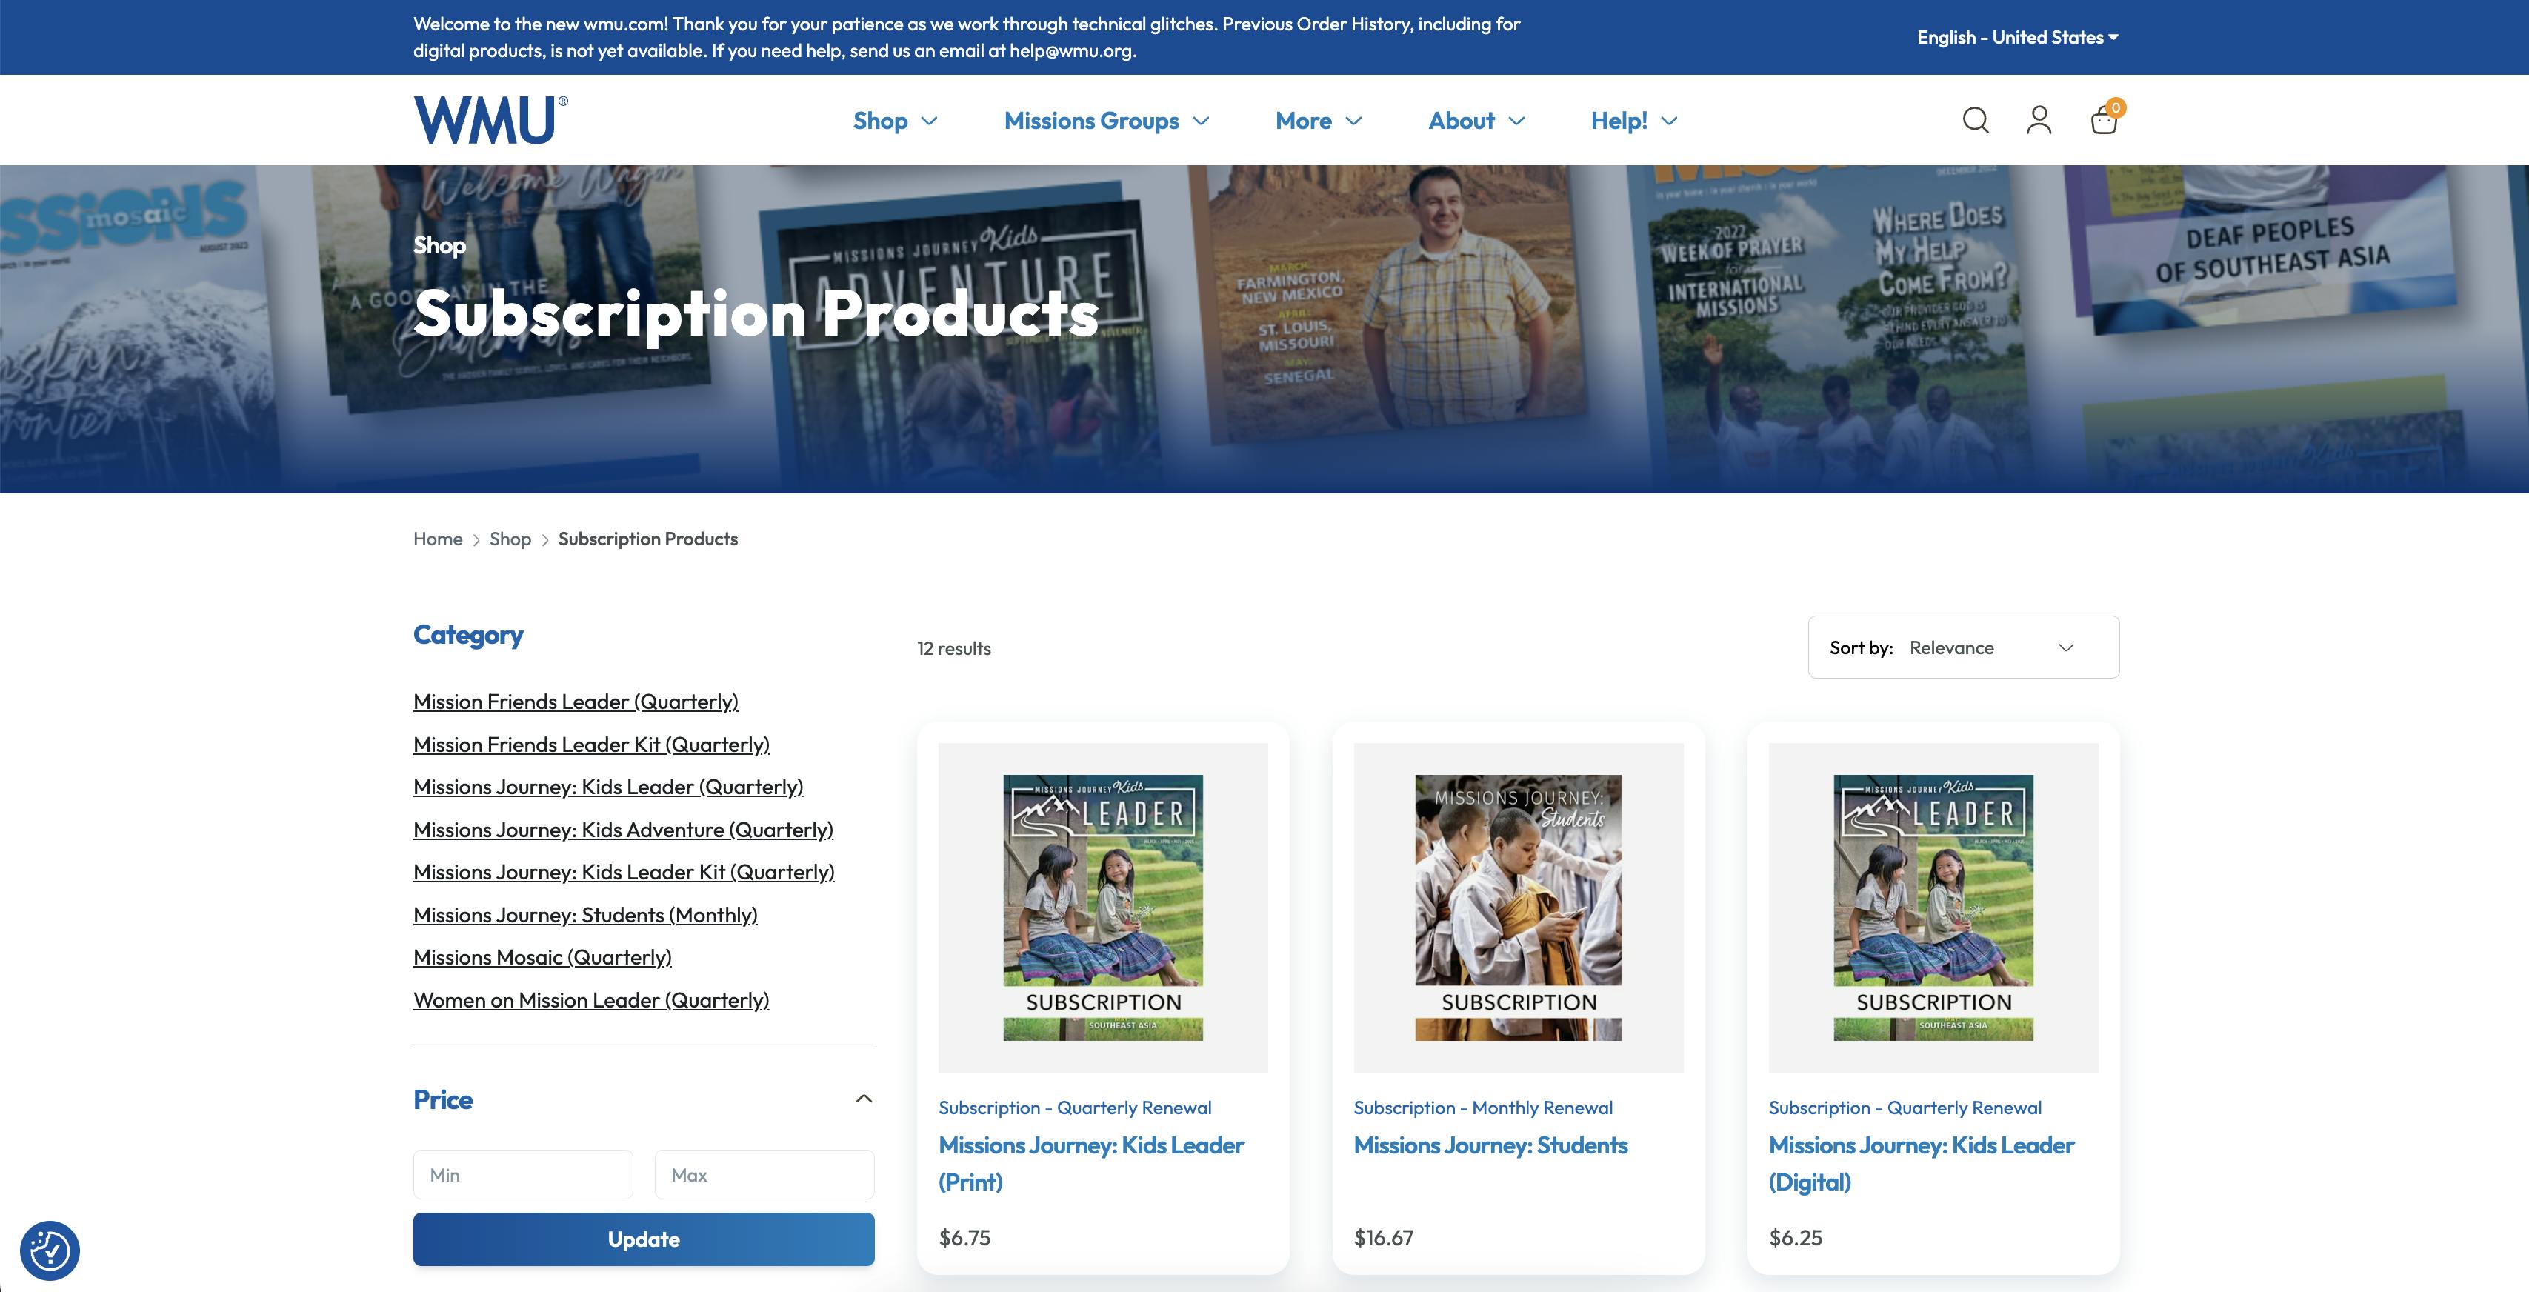Open the Kids Leader (Digital) product thumbnail
Viewport: 2529px width, 1292px height.
coord(1933,908)
